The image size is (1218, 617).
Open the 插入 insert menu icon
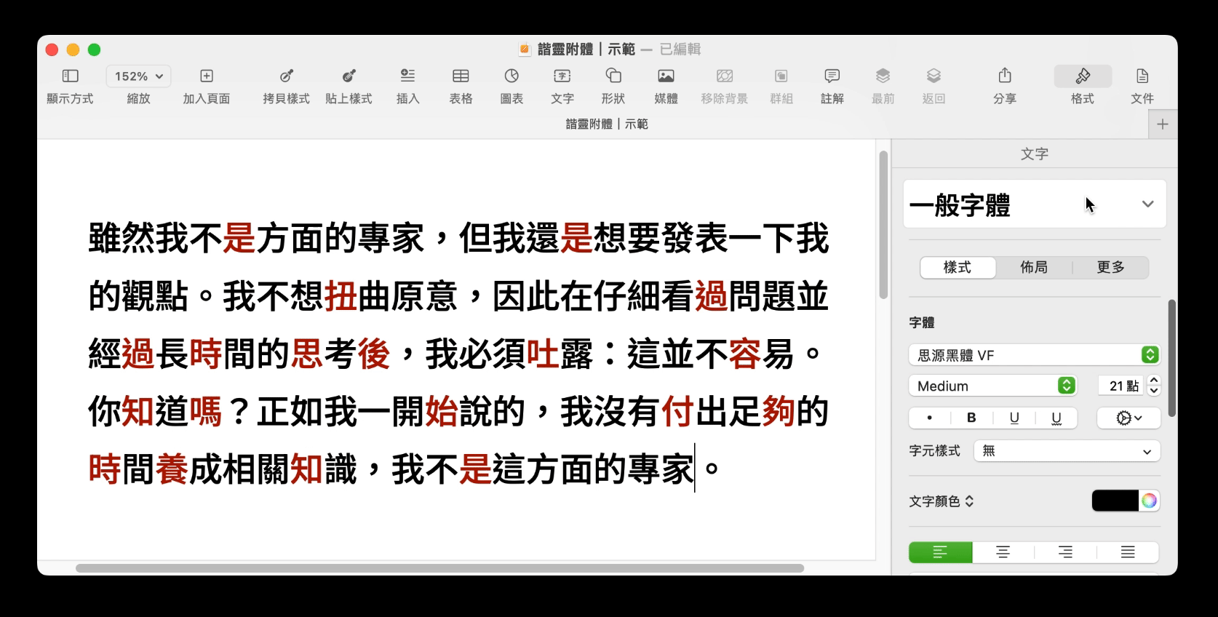407,76
